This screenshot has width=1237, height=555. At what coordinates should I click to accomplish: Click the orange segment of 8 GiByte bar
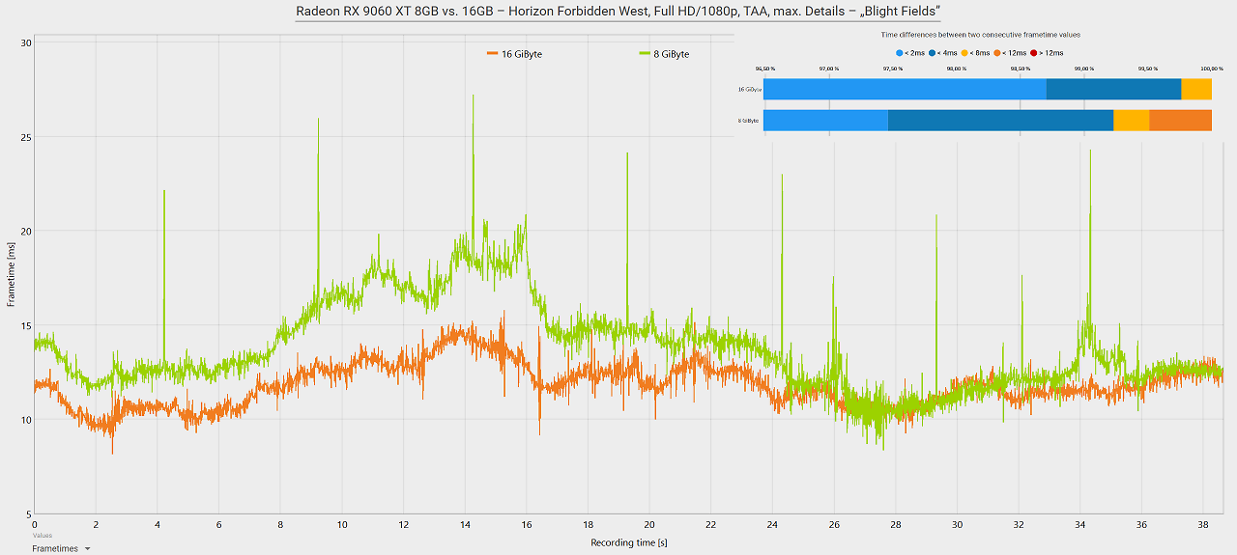tap(1180, 121)
